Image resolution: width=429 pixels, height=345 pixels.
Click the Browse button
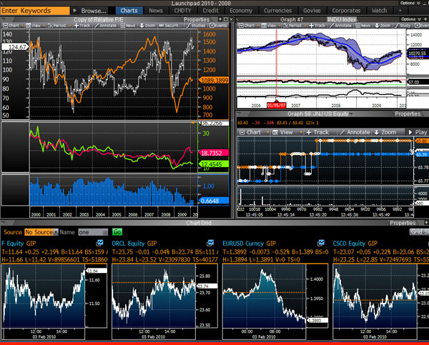[93, 11]
